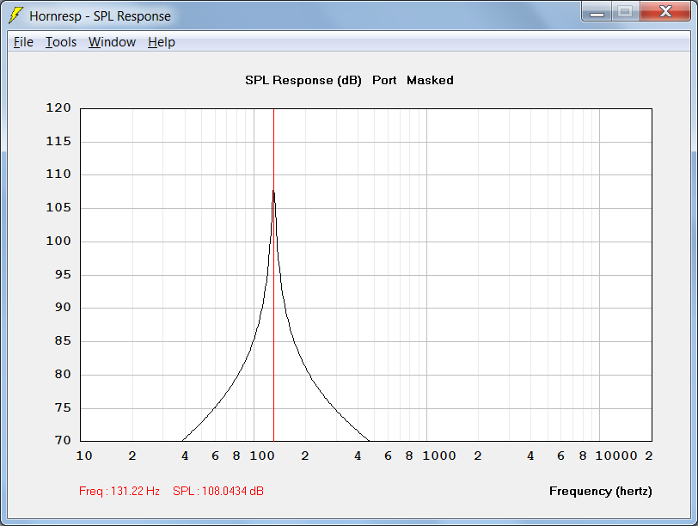Click the disabled maximize button

coord(626,11)
